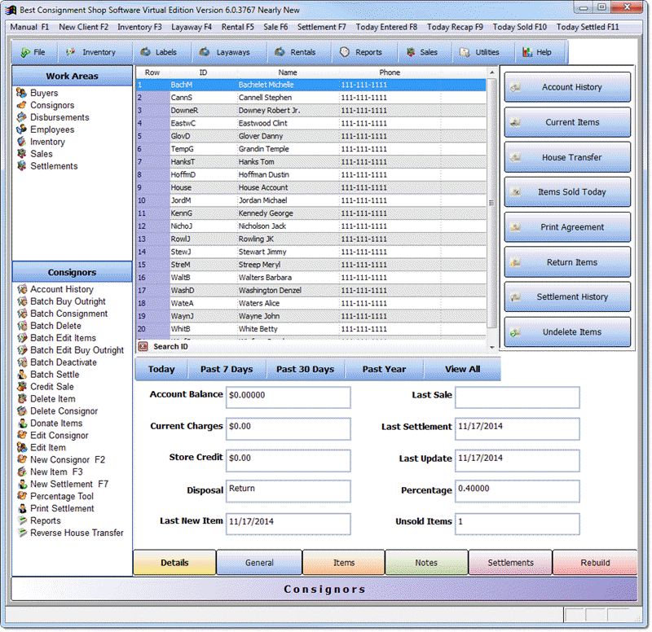Select Donate Items in the Consignors panel
This screenshot has height=632, width=652.
(x=55, y=423)
